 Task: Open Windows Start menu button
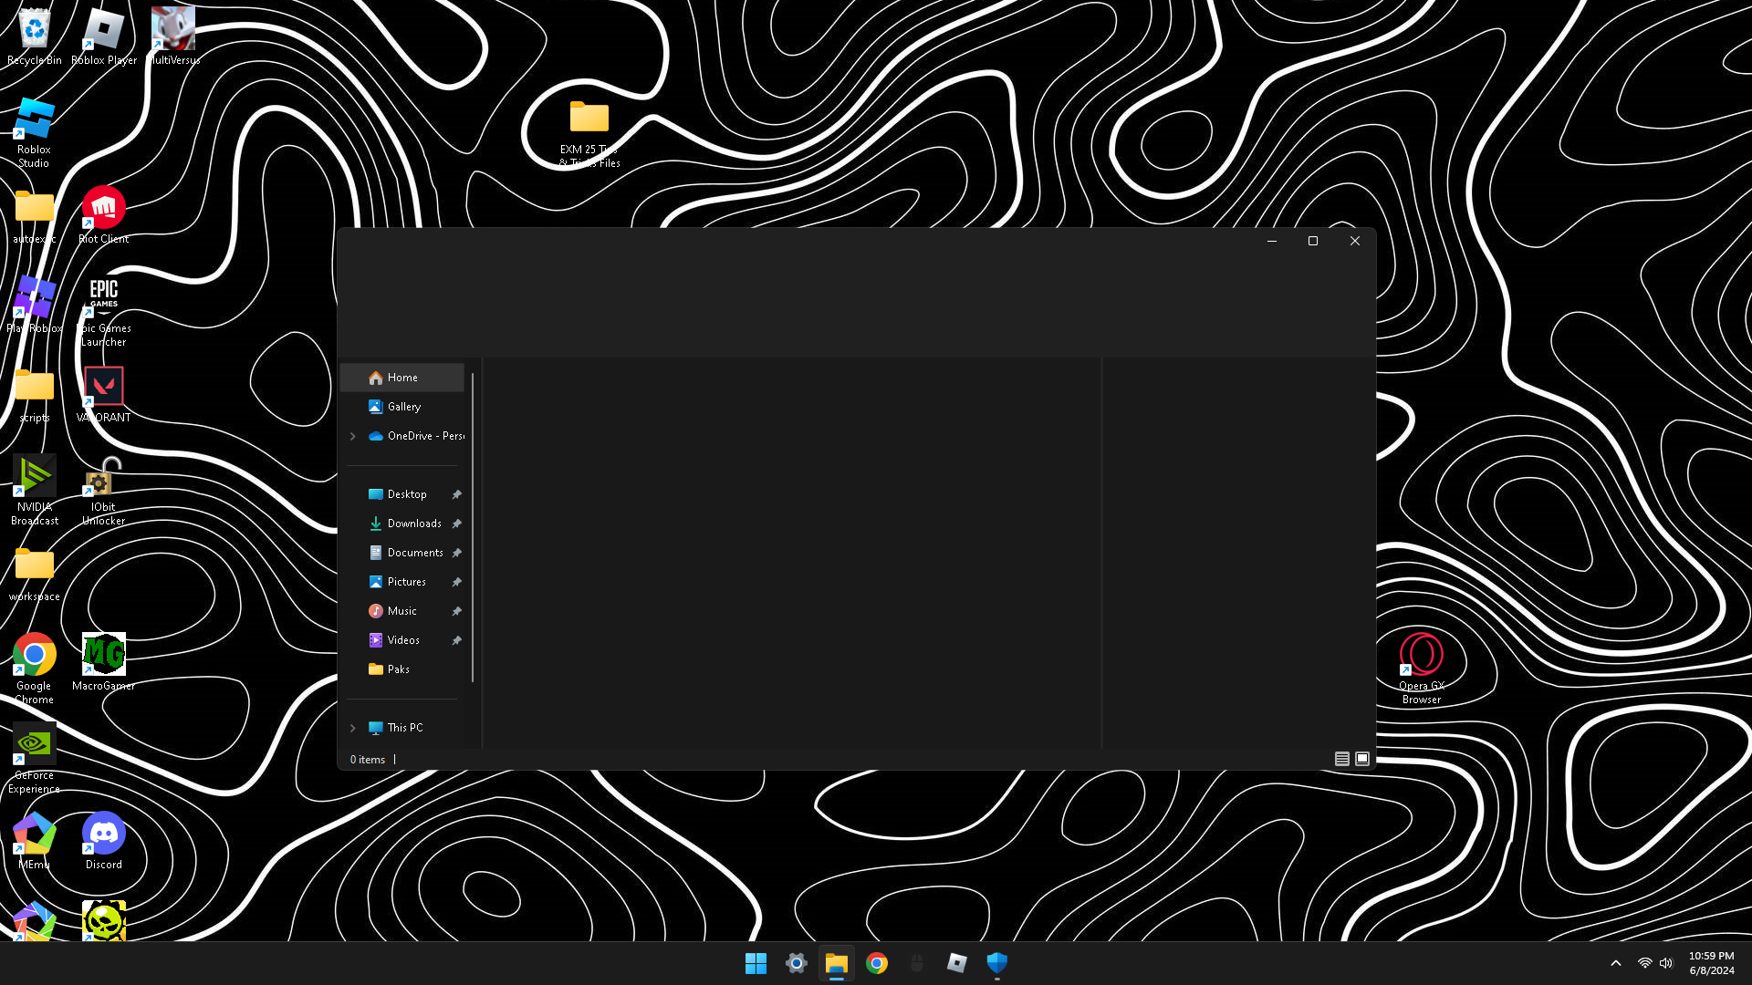pos(756,963)
